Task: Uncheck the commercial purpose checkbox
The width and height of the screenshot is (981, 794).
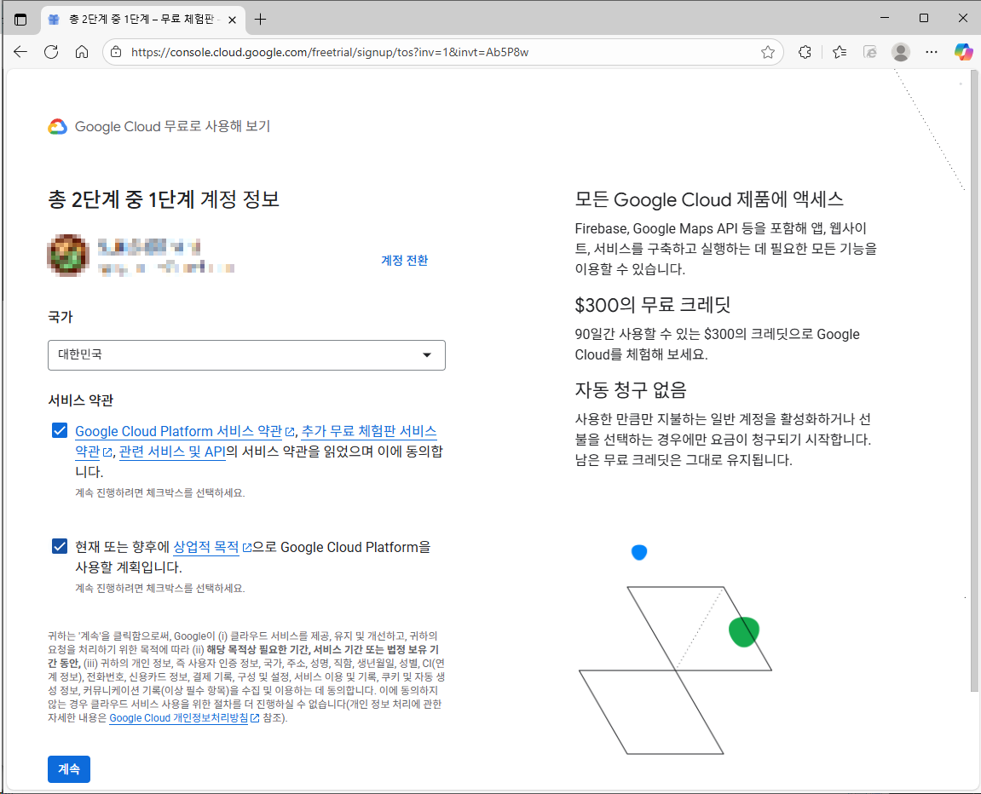Action: (x=60, y=546)
